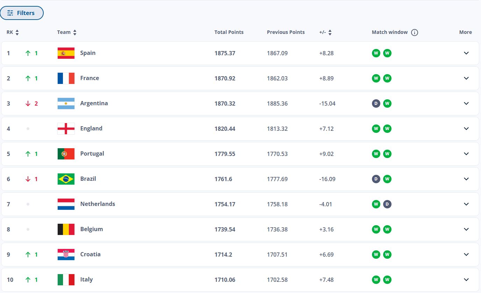Expand the France row details
The image size is (481, 293).
(x=466, y=78)
